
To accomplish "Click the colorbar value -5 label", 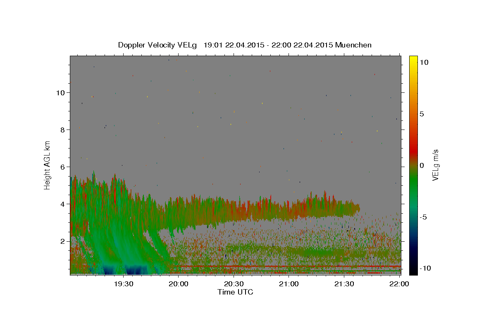I will (x=424, y=217).
